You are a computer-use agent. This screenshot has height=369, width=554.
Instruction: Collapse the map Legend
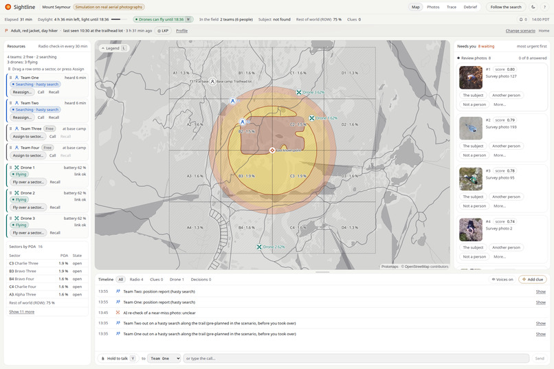[114, 48]
